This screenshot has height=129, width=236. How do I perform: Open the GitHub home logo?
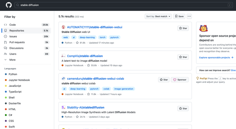pos(9,5)
